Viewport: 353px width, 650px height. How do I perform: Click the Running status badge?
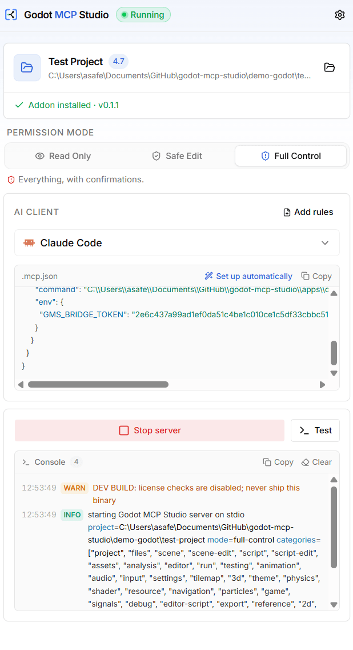point(143,15)
